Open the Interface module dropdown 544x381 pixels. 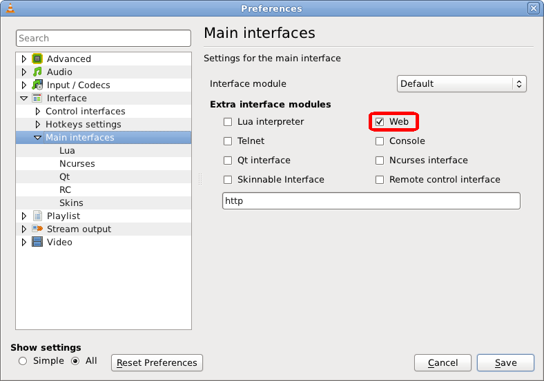click(x=462, y=84)
